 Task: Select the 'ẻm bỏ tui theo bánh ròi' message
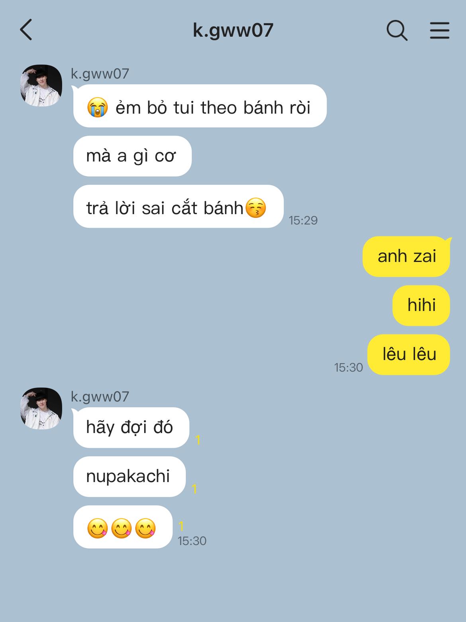[x=200, y=106]
